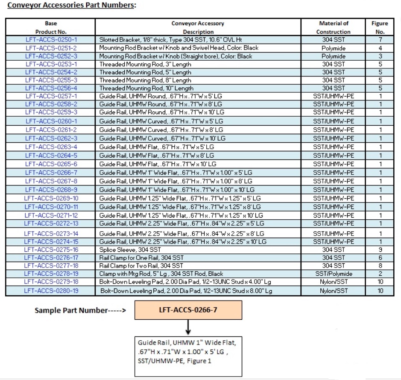This screenshot has width=401, height=380.
Task: Click the LFT-ACCS-0260-1 product number
Action: click(x=51, y=121)
